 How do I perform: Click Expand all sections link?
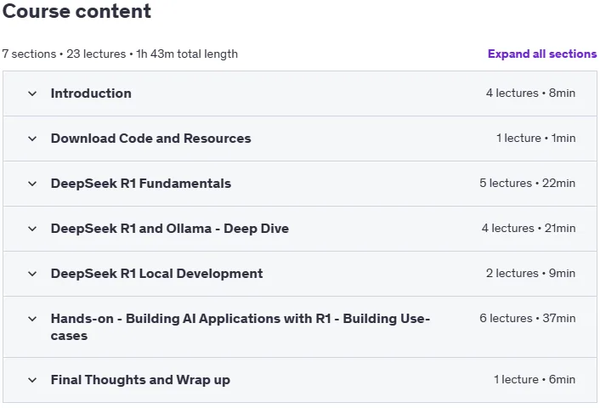(x=542, y=54)
